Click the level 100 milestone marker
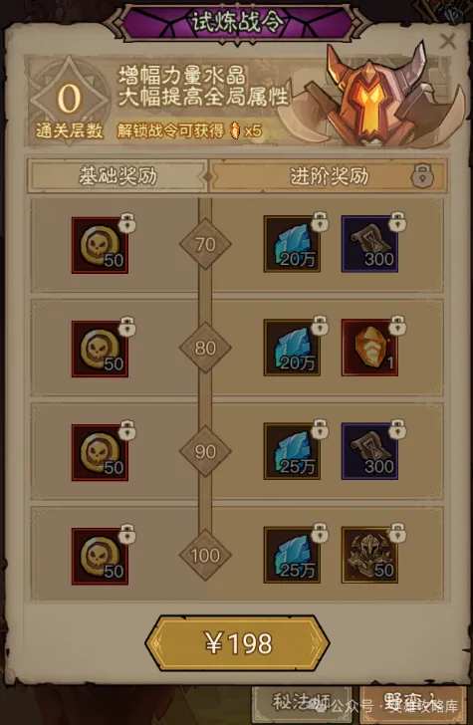 (205, 555)
